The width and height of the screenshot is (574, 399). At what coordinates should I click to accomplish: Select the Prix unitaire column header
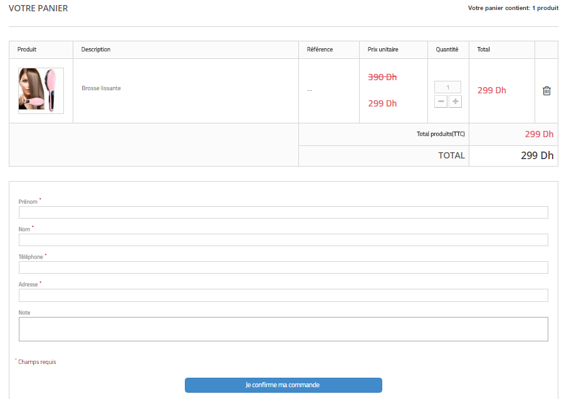tap(383, 49)
